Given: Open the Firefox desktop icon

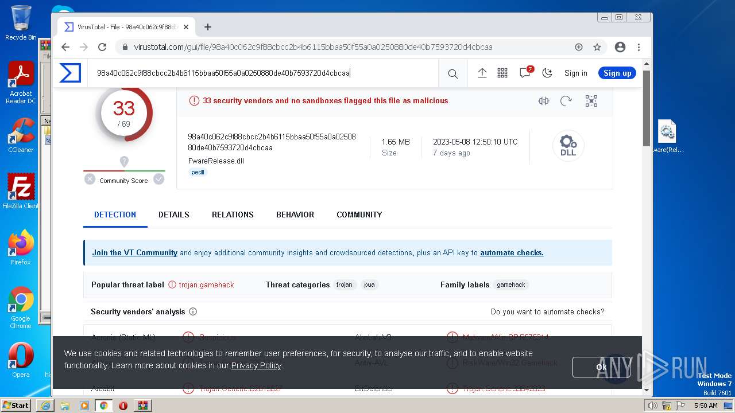Looking at the screenshot, I should pos(21,248).
